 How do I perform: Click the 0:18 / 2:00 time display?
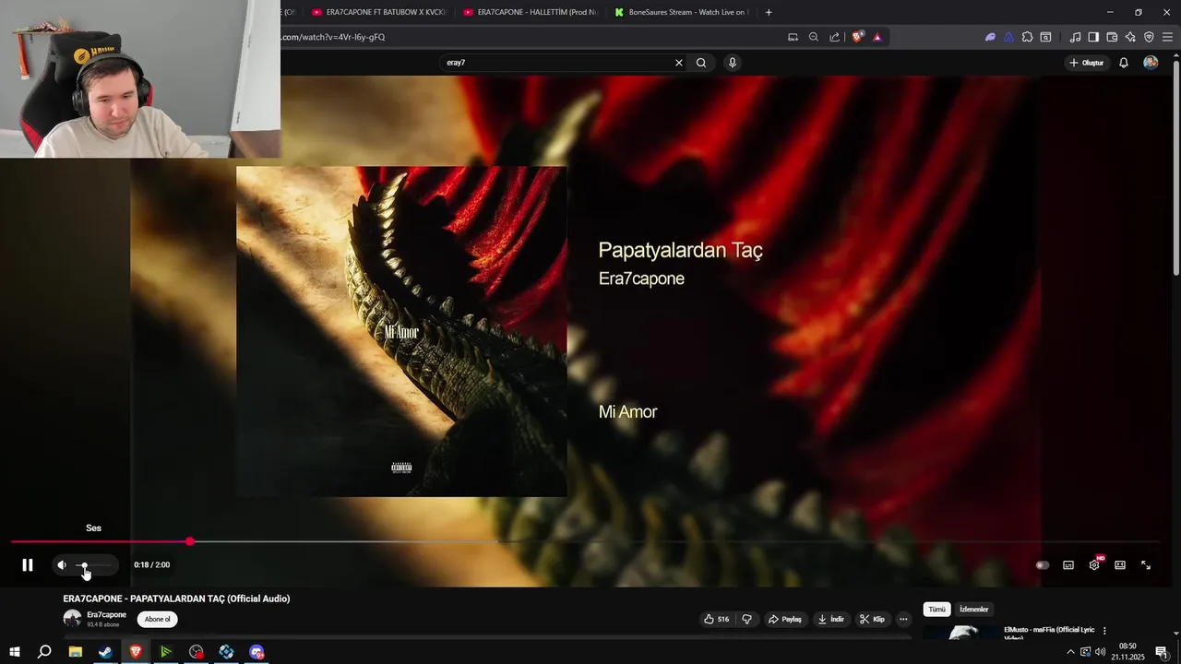coord(151,565)
